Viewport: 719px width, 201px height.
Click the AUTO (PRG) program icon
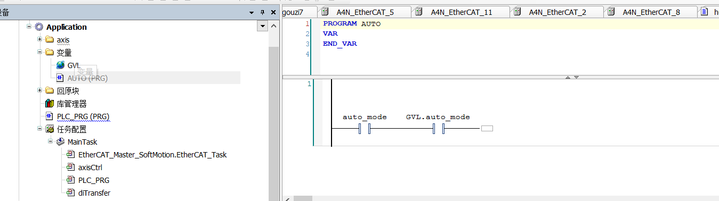[x=60, y=78]
